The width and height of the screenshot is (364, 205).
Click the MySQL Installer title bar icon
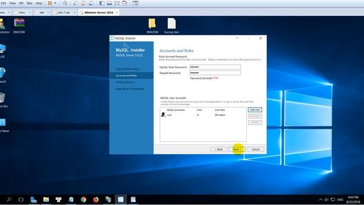112,38
